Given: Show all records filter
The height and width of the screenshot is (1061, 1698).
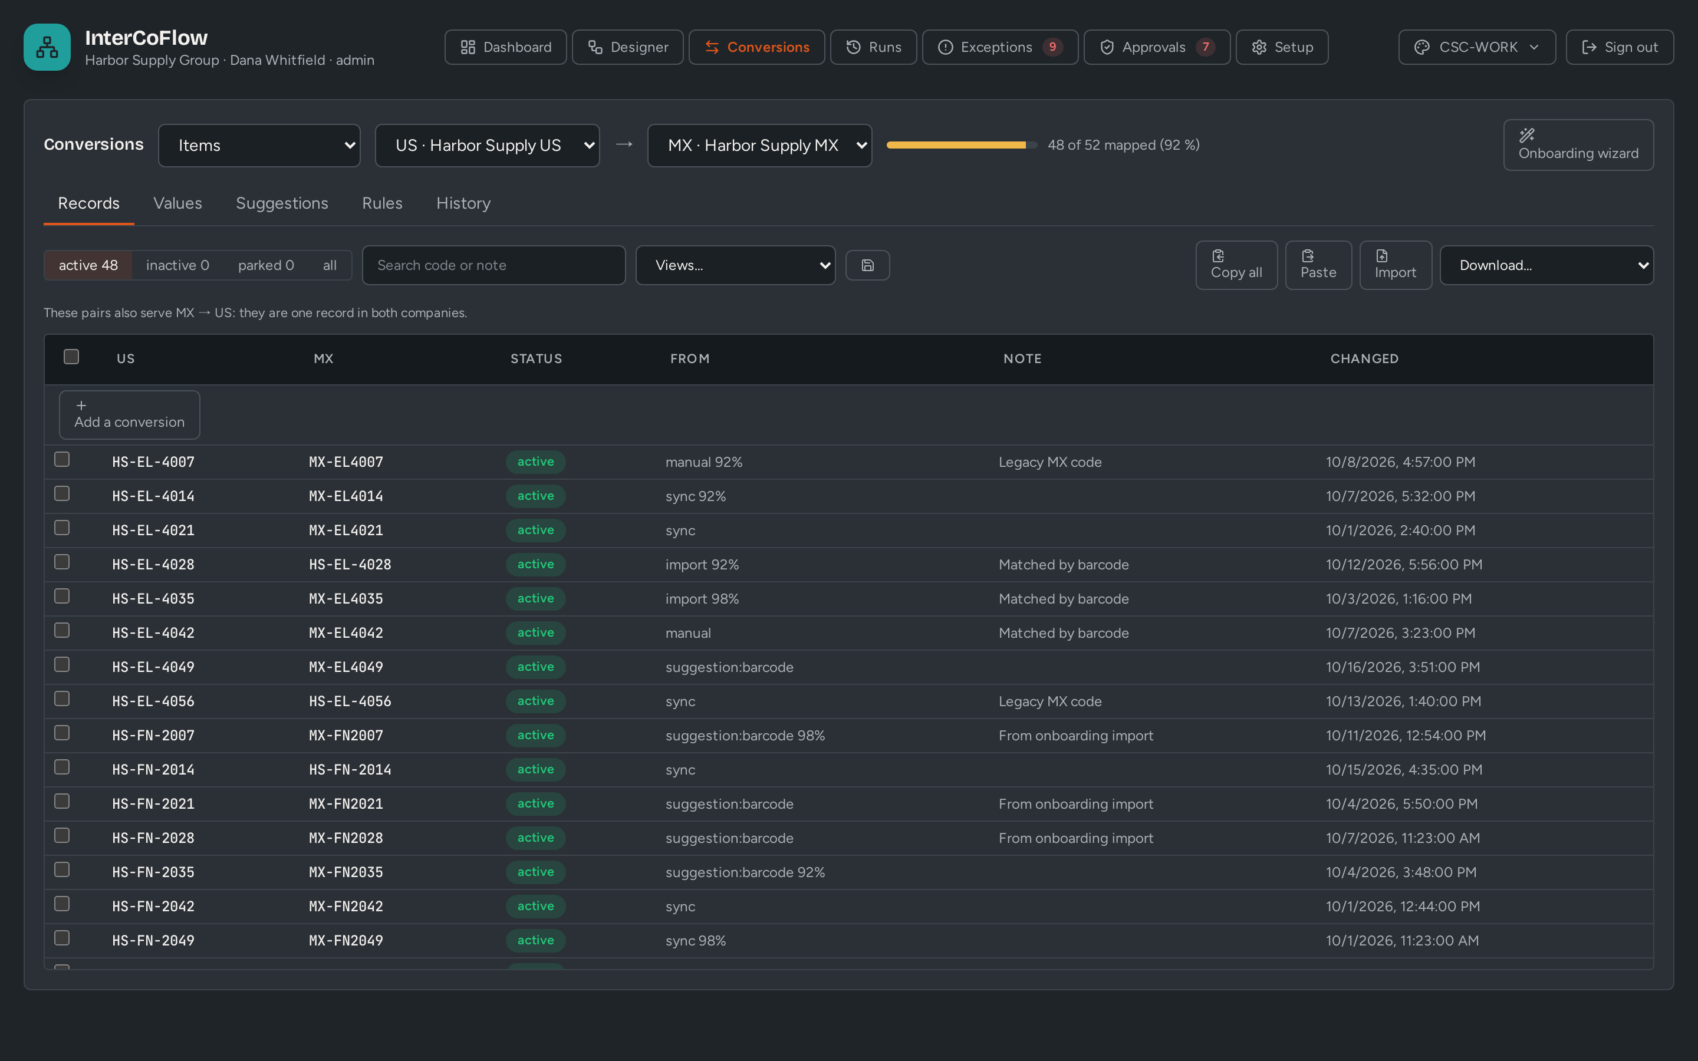Looking at the screenshot, I should tap(330, 265).
